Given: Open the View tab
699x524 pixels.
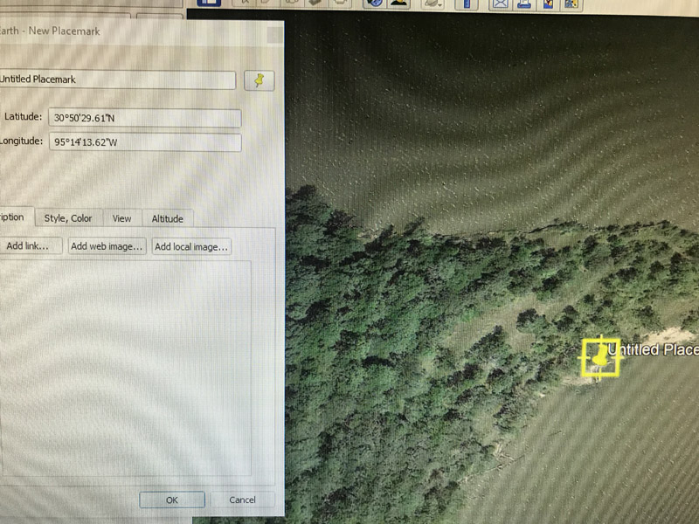Looking at the screenshot, I should click(x=121, y=218).
